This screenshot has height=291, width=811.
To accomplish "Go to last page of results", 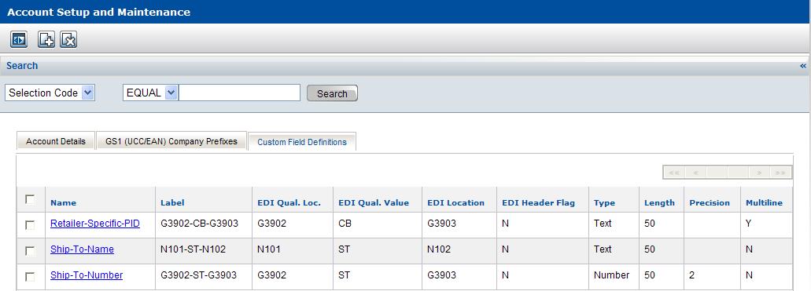I will pyautogui.click(x=780, y=173).
